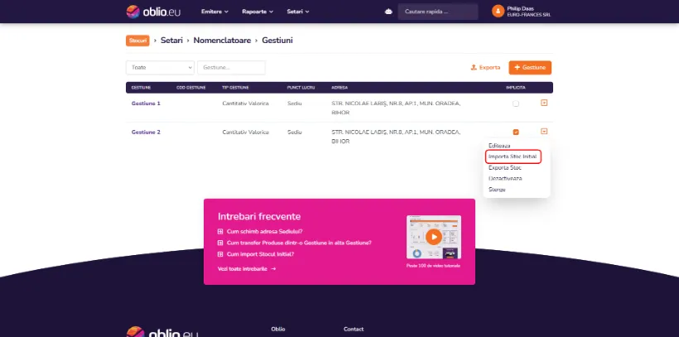
Task: Click the cloud icon beside the search box
Action: click(x=388, y=12)
